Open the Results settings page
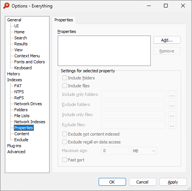This screenshot has height=191, width=192. coord(21,44)
